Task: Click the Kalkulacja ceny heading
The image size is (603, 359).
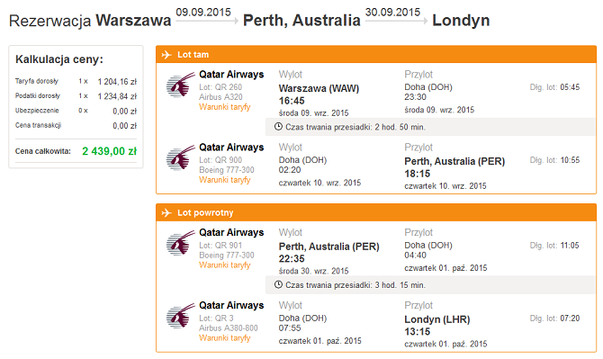Action: tap(59, 59)
